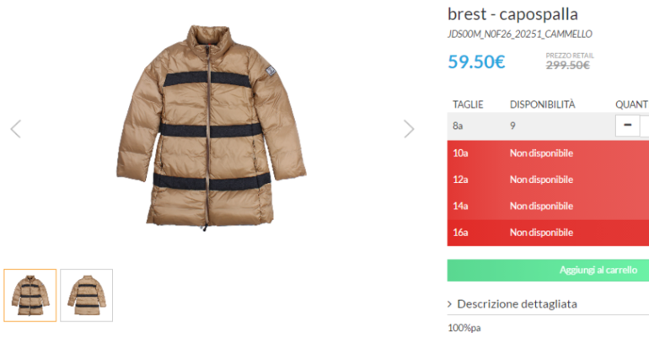Click the JDS00M product code text

519,35
